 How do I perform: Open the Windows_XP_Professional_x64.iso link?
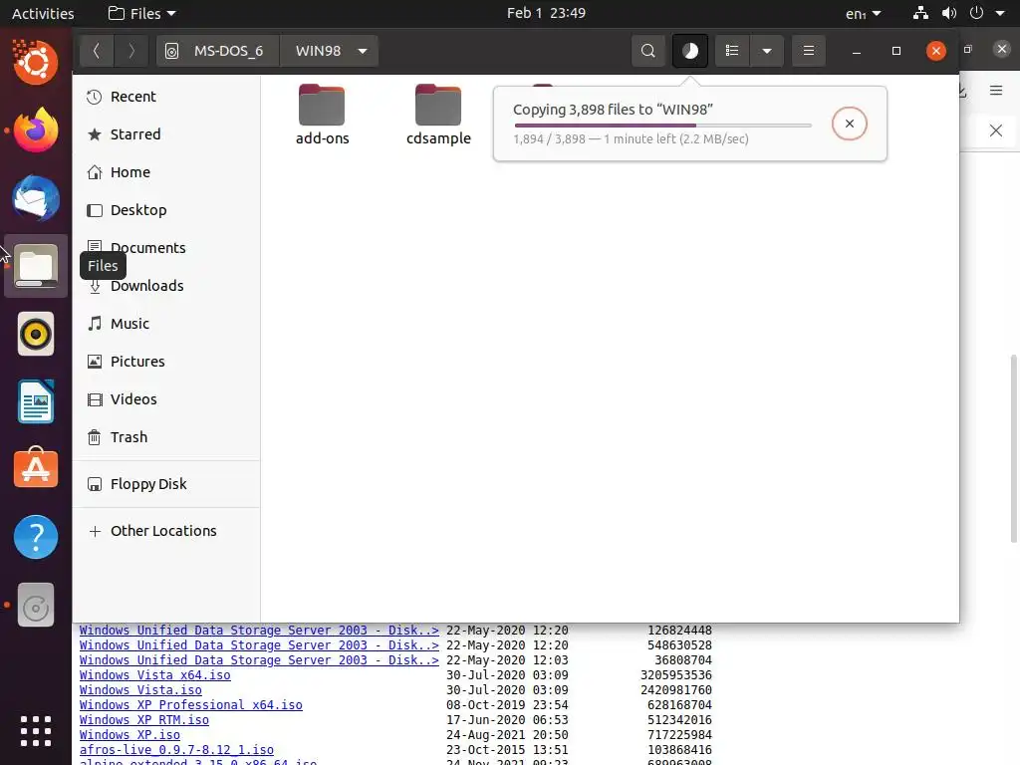tap(190, 705)
